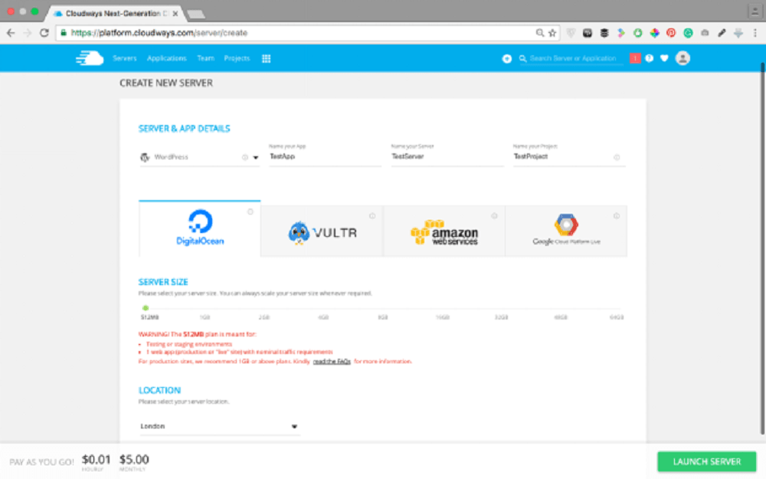
Task: Click the info icon on Vultr card
Action: pos(372,215)
